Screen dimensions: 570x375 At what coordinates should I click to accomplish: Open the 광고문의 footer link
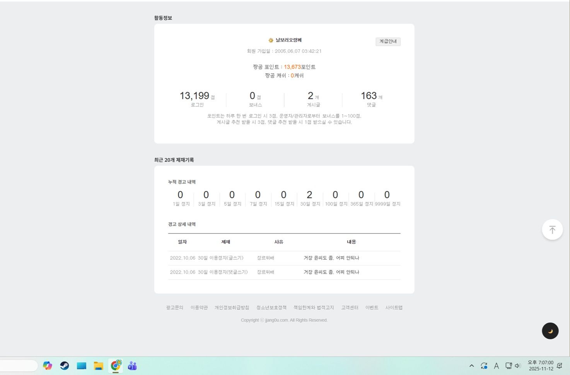(174, 307)
